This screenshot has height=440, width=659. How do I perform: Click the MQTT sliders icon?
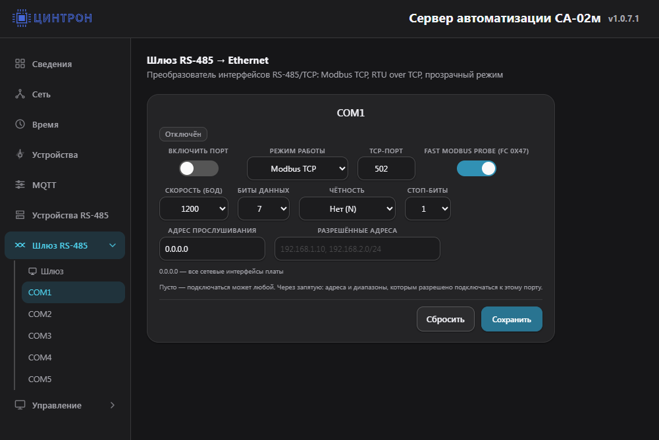[20, 185]
